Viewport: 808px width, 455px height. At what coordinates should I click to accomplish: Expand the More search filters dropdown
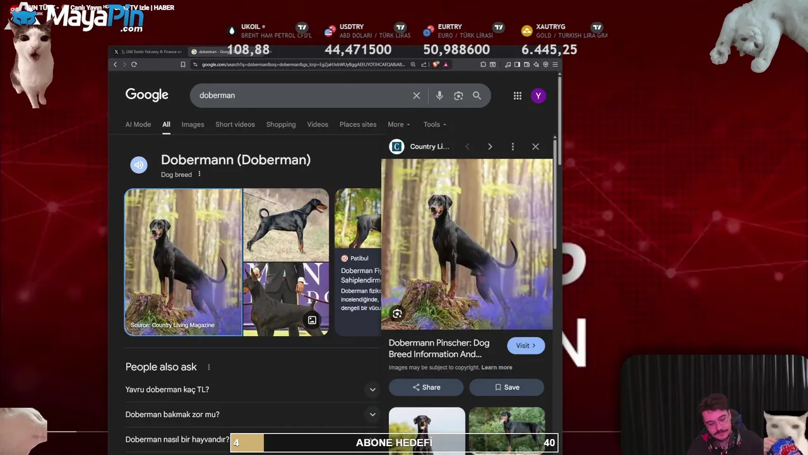click(398, 124)
